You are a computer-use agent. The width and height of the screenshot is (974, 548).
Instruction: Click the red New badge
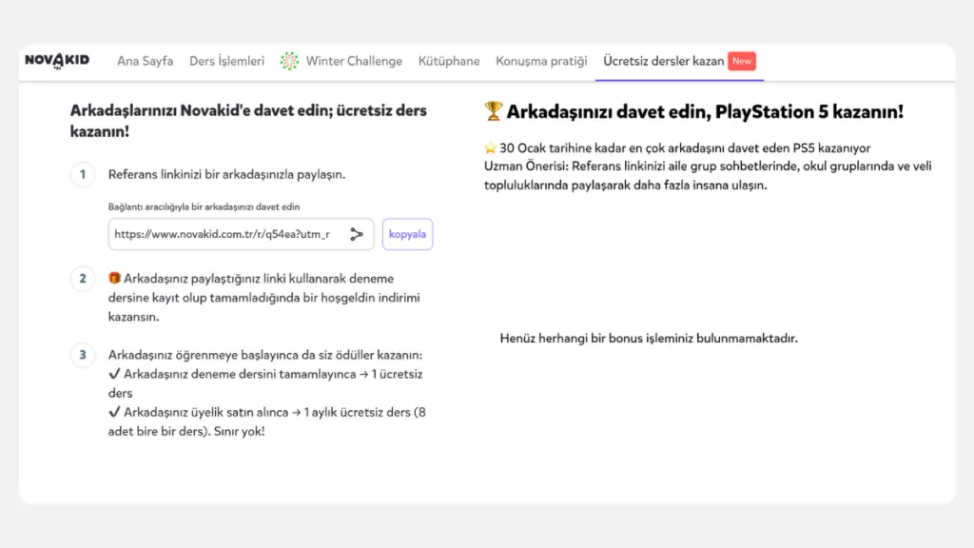tap(742, 61)
